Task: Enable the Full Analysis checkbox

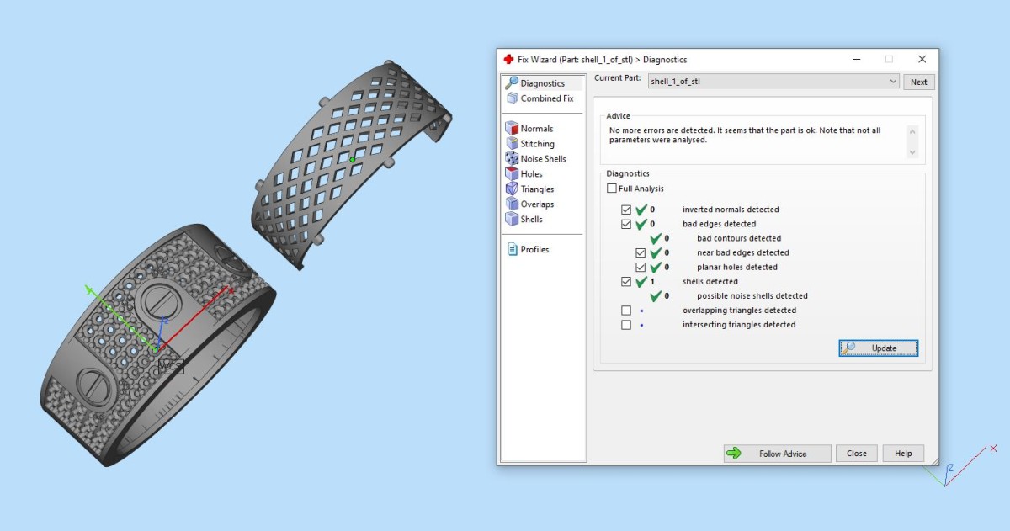Action: (x=612, y=189)
